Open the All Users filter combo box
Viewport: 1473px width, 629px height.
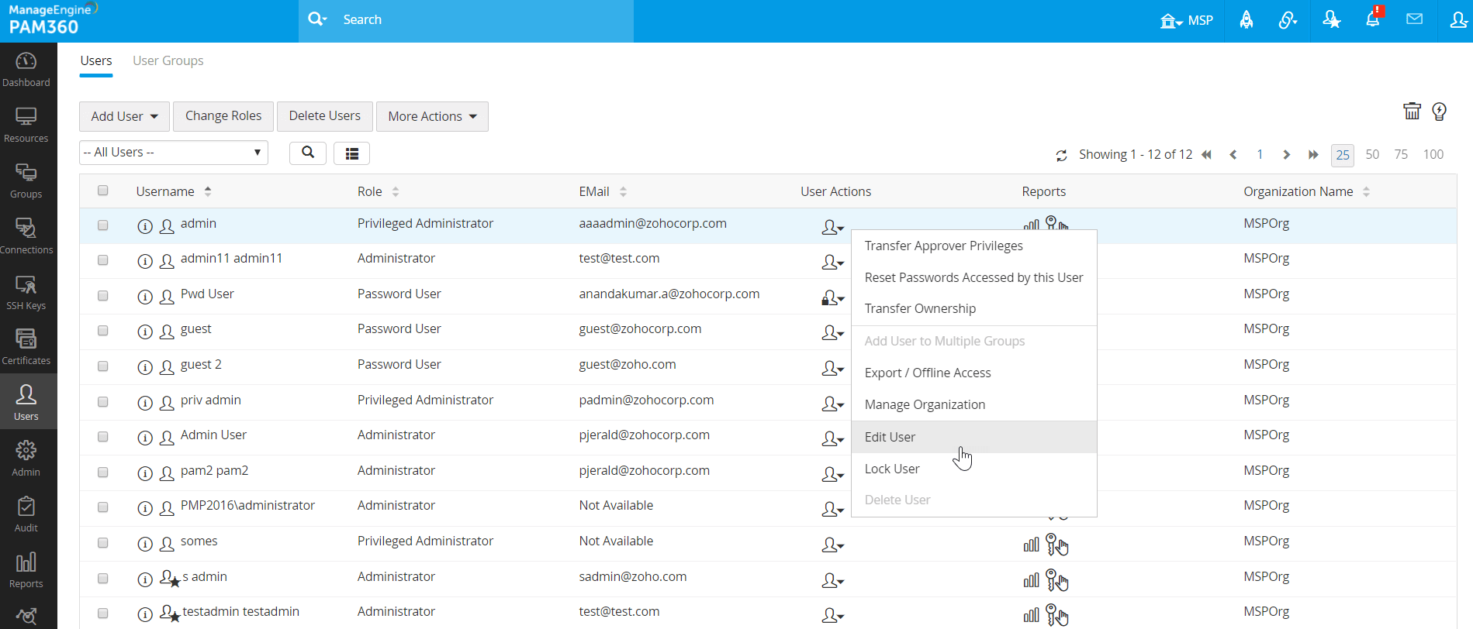[x=173, y=153]
